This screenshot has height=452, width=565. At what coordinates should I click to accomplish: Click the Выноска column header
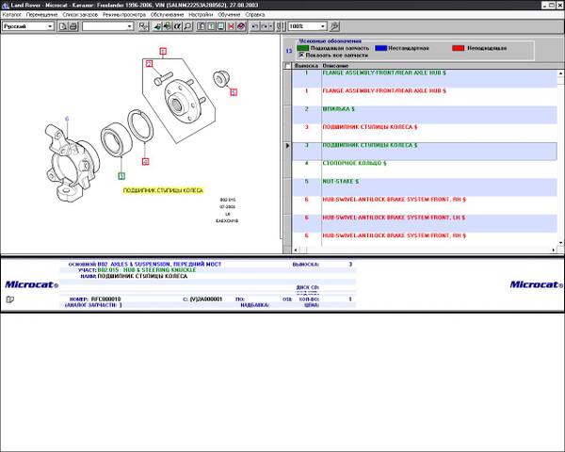pos(306,66)
